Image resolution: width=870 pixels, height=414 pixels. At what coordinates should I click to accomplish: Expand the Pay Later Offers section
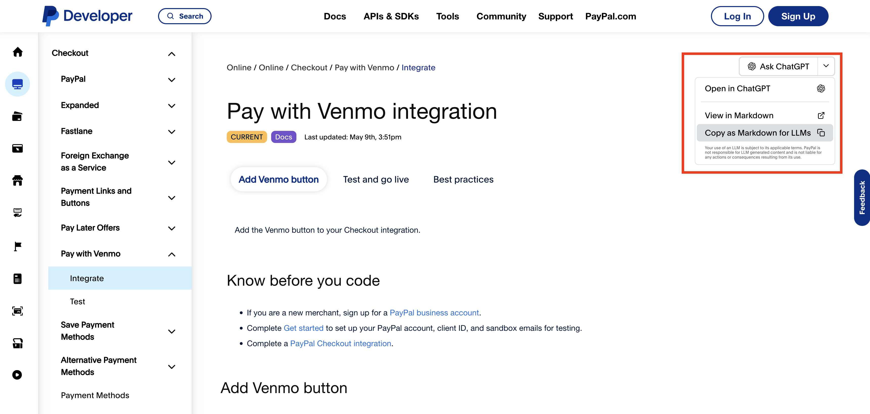click(172, 228)
